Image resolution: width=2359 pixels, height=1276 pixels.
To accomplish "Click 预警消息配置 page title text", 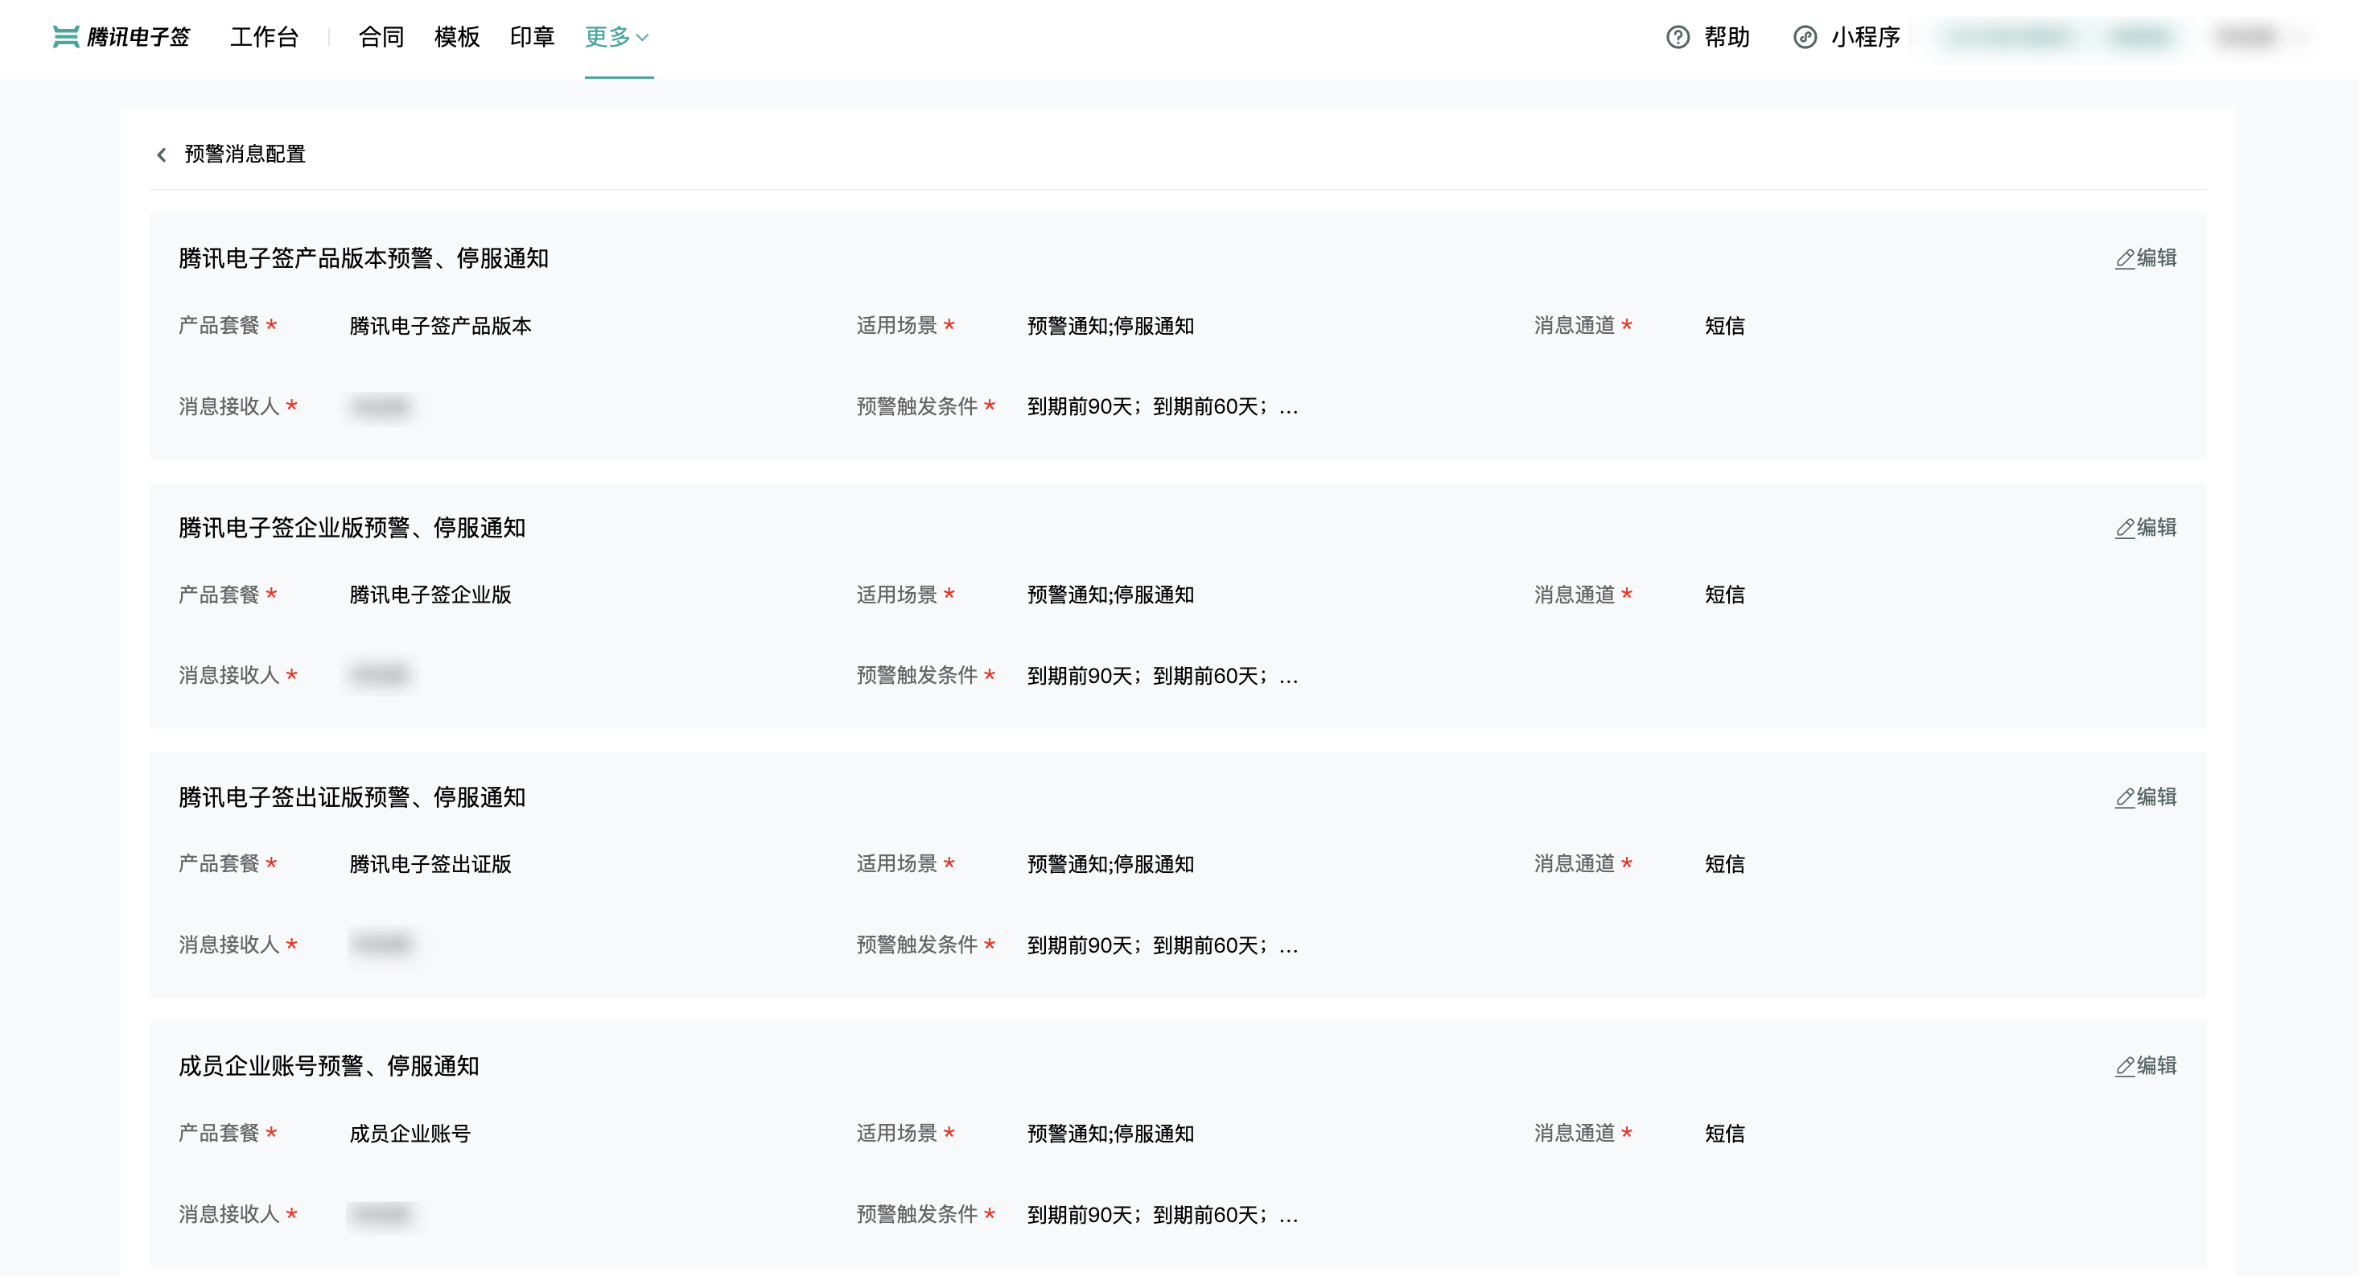I will point(245,154).
